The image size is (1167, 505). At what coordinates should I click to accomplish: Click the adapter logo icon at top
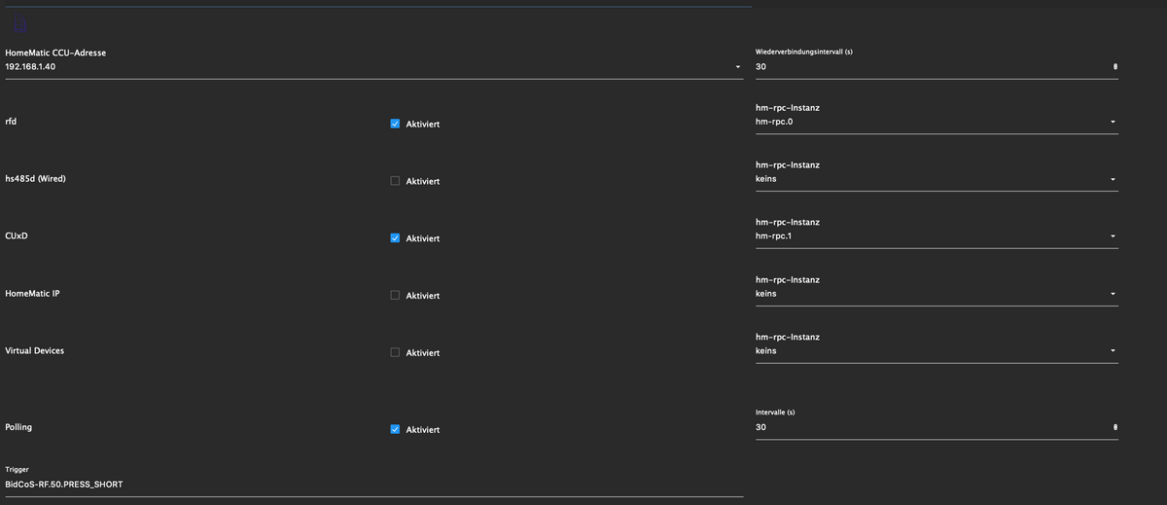pos(21,24)
